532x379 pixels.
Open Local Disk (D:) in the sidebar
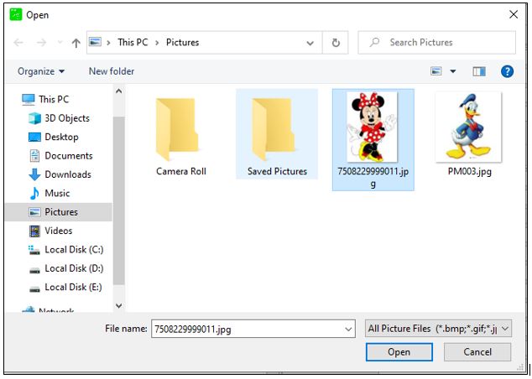(x=74, y=268)
